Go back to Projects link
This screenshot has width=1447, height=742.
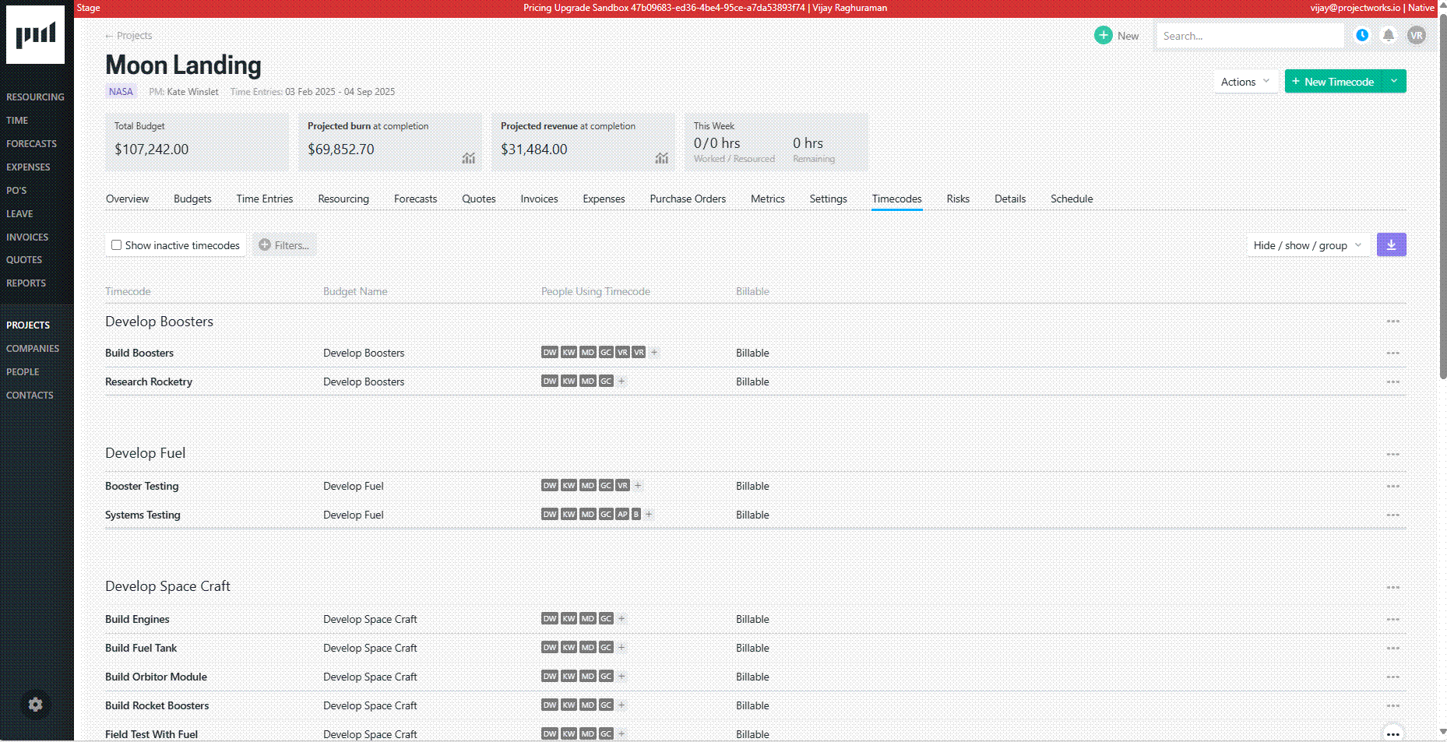point(129,36)
